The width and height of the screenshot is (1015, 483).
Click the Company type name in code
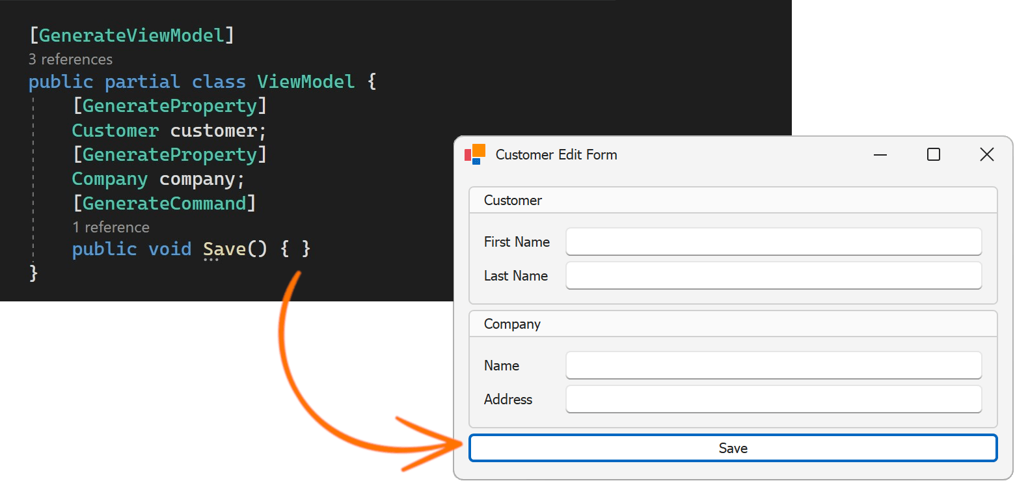109,179
